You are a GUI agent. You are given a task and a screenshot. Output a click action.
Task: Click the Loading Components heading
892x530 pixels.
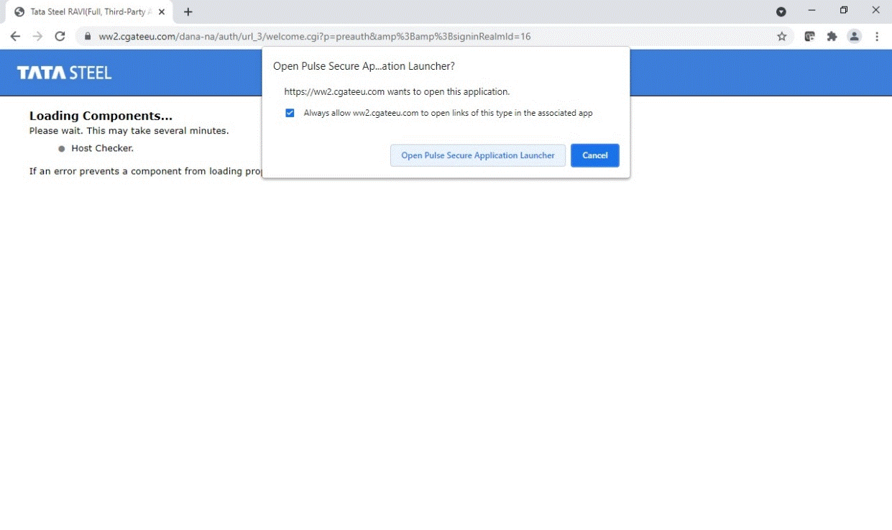[x=101, y=116]
